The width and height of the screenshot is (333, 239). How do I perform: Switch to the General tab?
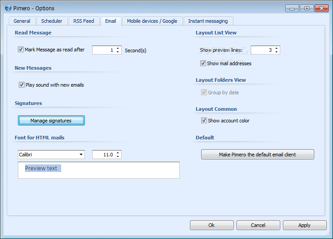click(22, 21)
